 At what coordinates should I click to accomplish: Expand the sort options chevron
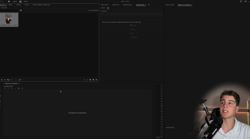point(22,80)
